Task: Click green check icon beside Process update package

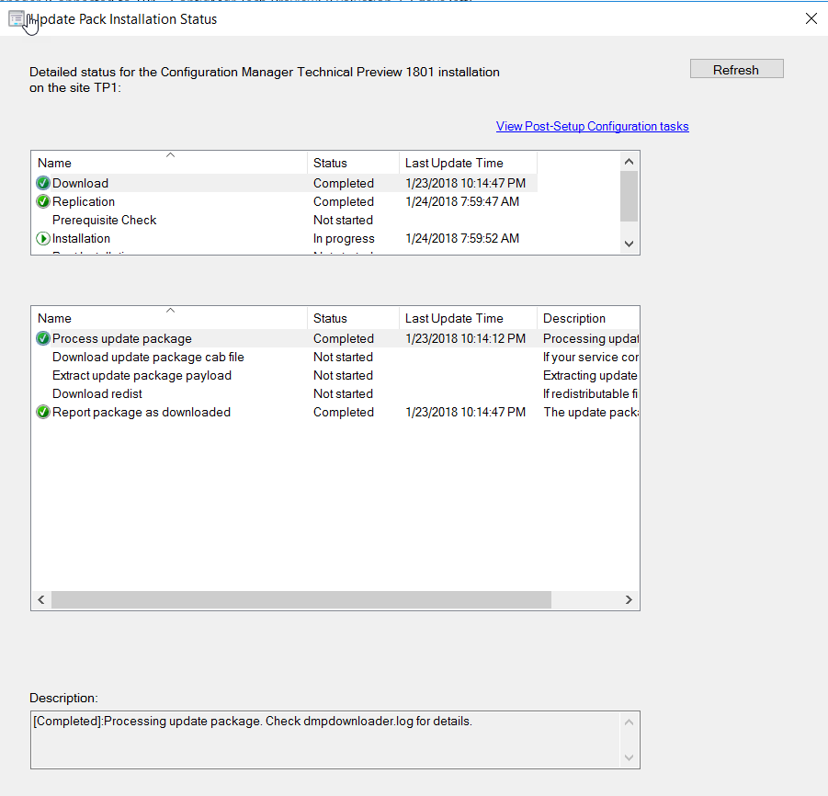Action: point(43,338)
